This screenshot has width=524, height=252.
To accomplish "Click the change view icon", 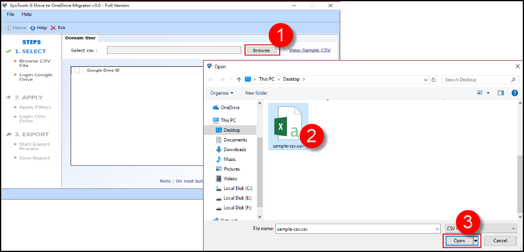I will click(480, 93).
